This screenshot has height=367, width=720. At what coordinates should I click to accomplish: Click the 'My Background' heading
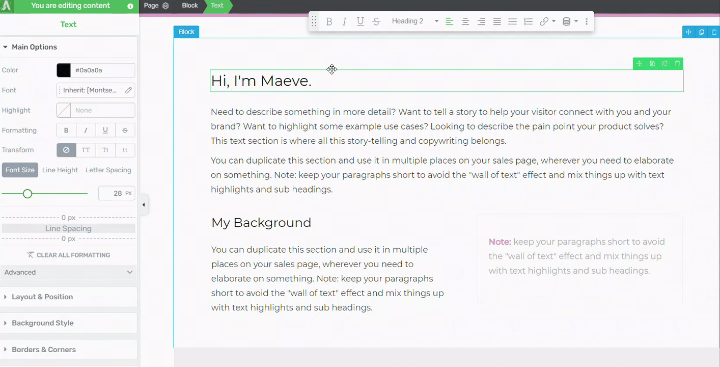tap(261, 223)
